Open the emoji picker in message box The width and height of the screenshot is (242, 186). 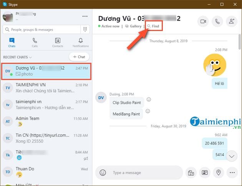point(103,173)
